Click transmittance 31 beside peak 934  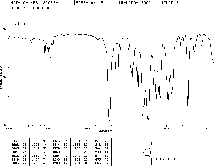coord(86,163)
